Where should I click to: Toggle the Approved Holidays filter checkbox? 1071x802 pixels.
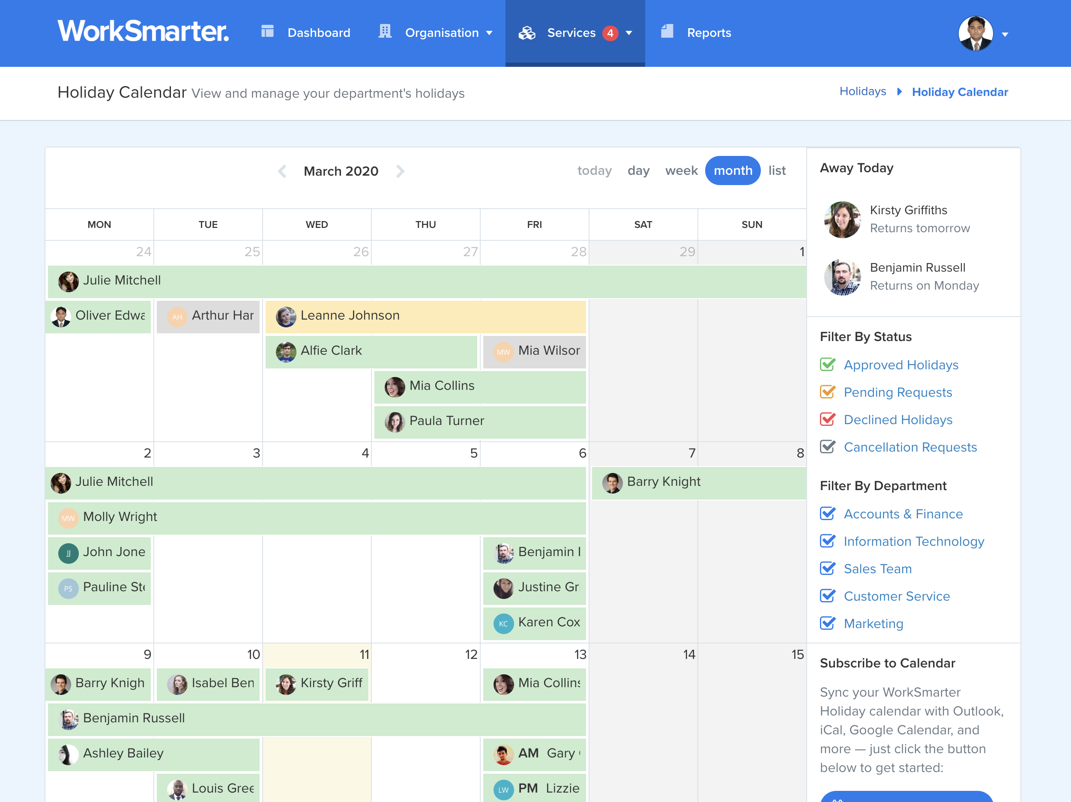click(828, 364)
